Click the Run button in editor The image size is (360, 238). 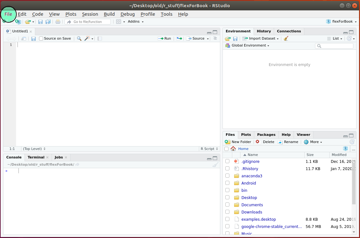[165, 39]
